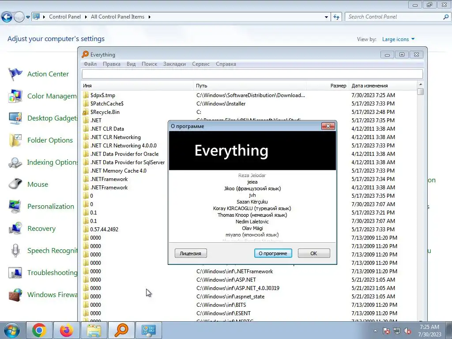This screenshot has height=339, width=452.
Task: Click the Everything search input field
Action: pyautogui.click(x=252, y=74)
